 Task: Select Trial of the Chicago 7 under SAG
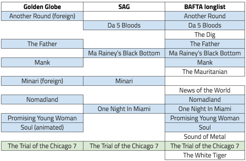coord(124,146)
